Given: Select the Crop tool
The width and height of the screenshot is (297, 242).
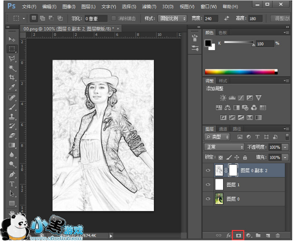Looking at the screenshot, I should [x=12, y=78].
